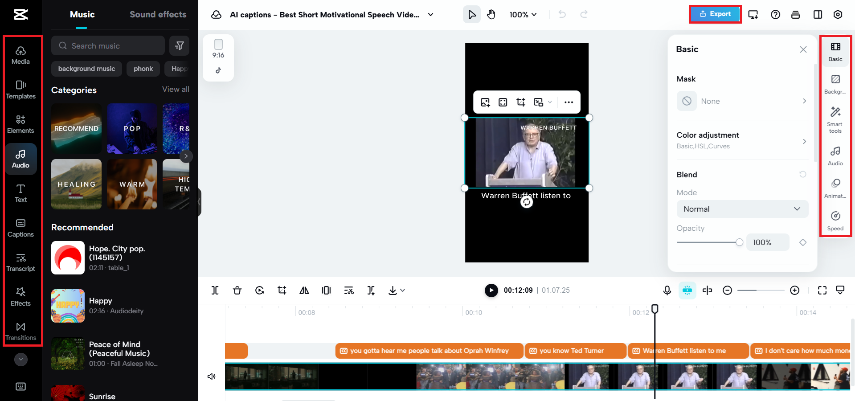855x401 pixels.
Task: Open the Blend Mode dropdown set to Normal
Action: pos(741,209)
